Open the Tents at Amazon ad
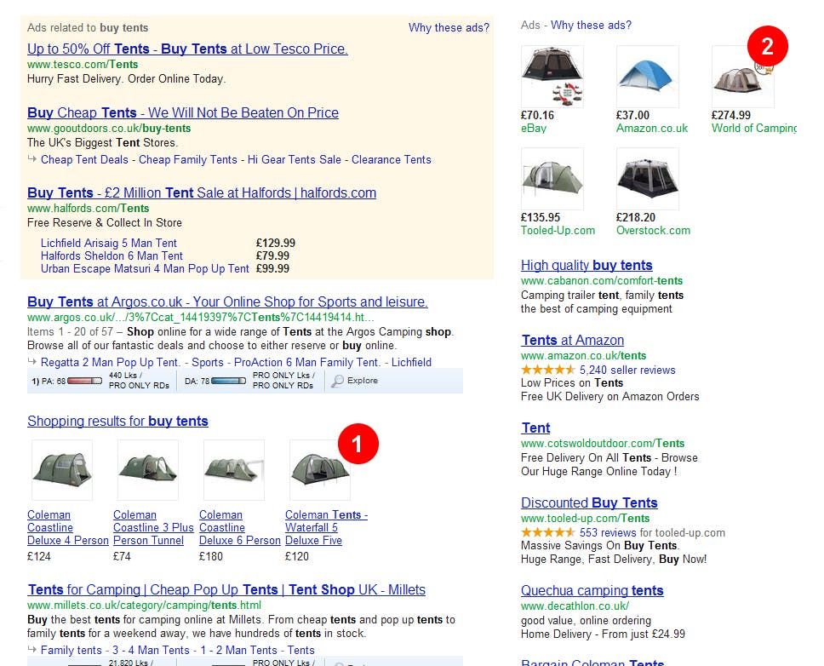Image resolution: width=824 pixels, height=666 pixels. [573, 340]
